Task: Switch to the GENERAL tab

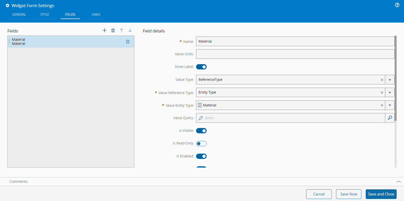Action: [19, 15]
